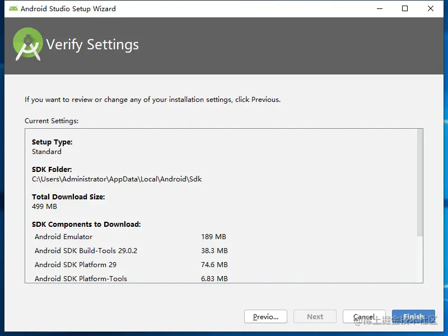Click the 38.3 MB size value
This screenshot has height=336, width=448.
click(x=214, y=250)
